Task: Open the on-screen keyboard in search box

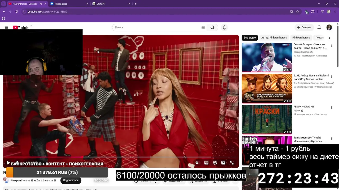Action: click(x=203, y=27)
